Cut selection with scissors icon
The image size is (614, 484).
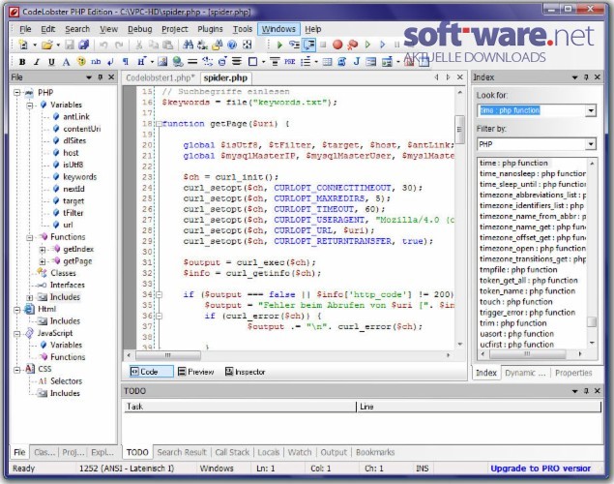[138, 45]
